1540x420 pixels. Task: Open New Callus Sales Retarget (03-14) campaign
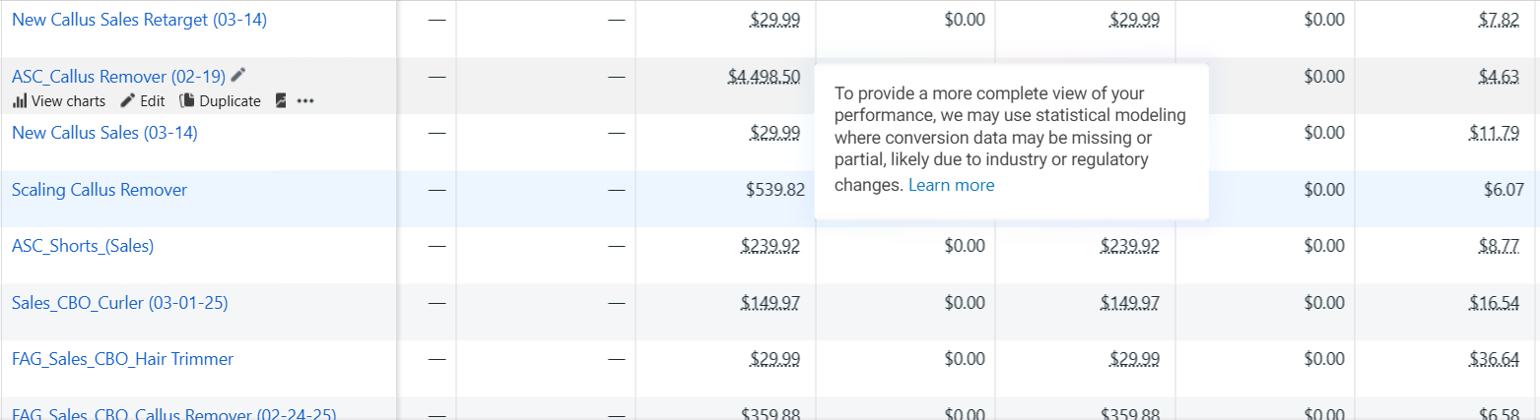pos(139,19)
